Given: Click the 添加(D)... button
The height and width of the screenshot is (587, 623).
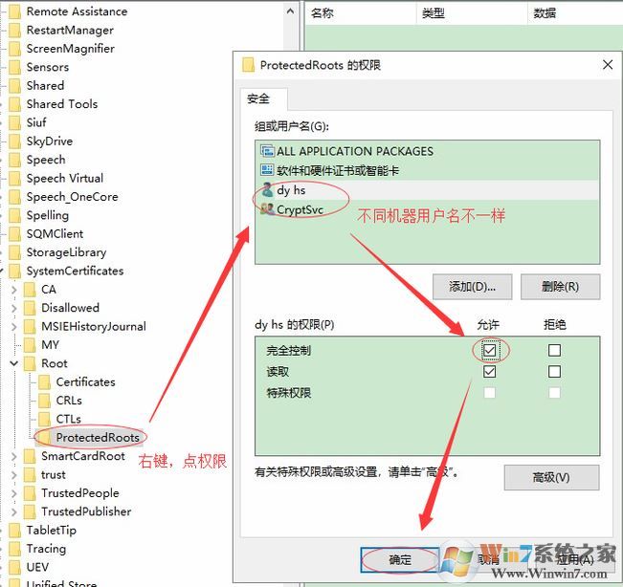Looking at the screenshot, I should coord(472,286).
